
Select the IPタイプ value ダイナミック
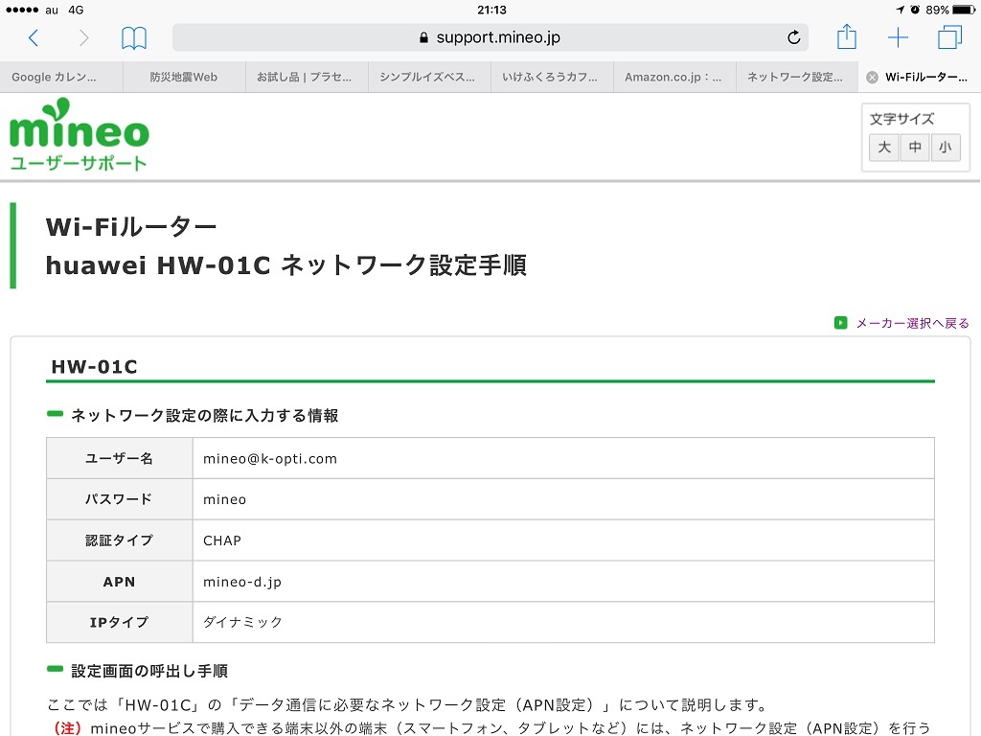pos(242,622)
